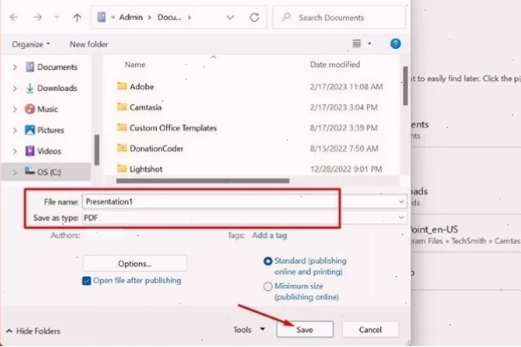
Task: Expand the address bar history dropdown
Action: [x=230, y=17]
